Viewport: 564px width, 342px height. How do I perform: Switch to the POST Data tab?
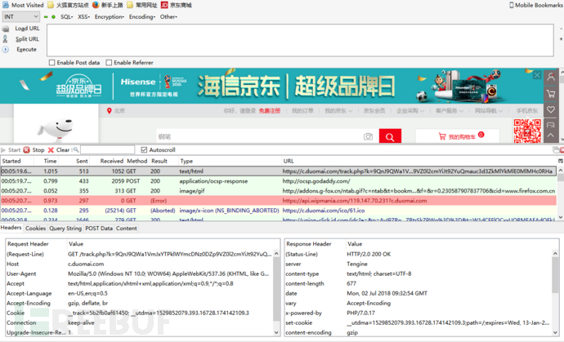99,228
